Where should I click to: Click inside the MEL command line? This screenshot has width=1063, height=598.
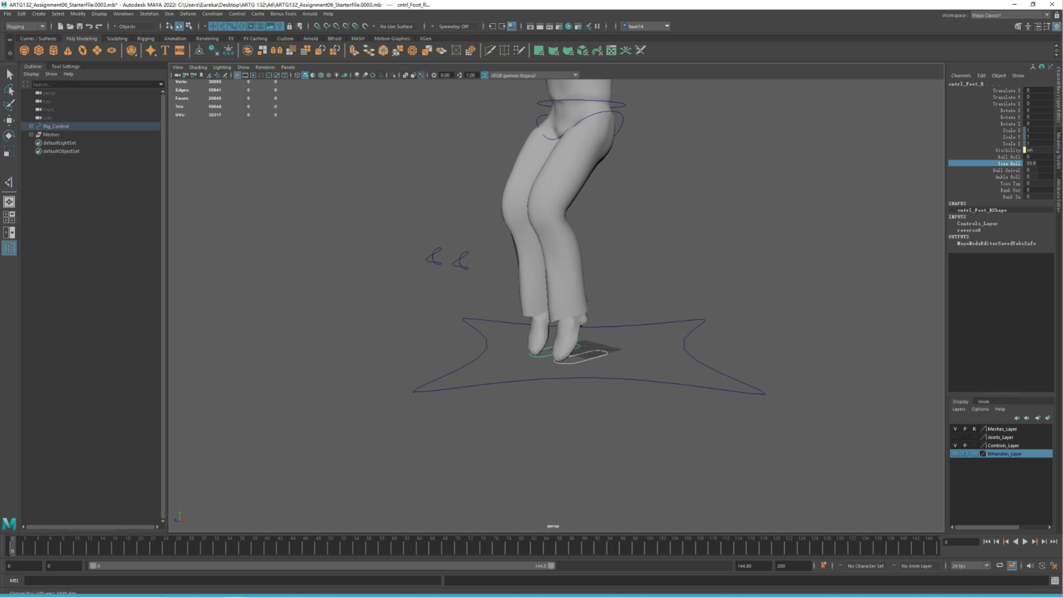221,580
